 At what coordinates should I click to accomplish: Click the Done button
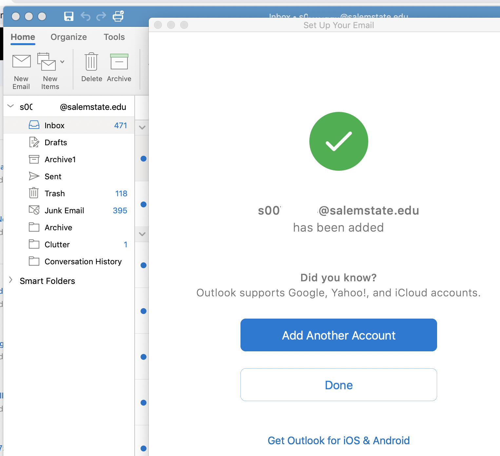[x=339, y=385]
